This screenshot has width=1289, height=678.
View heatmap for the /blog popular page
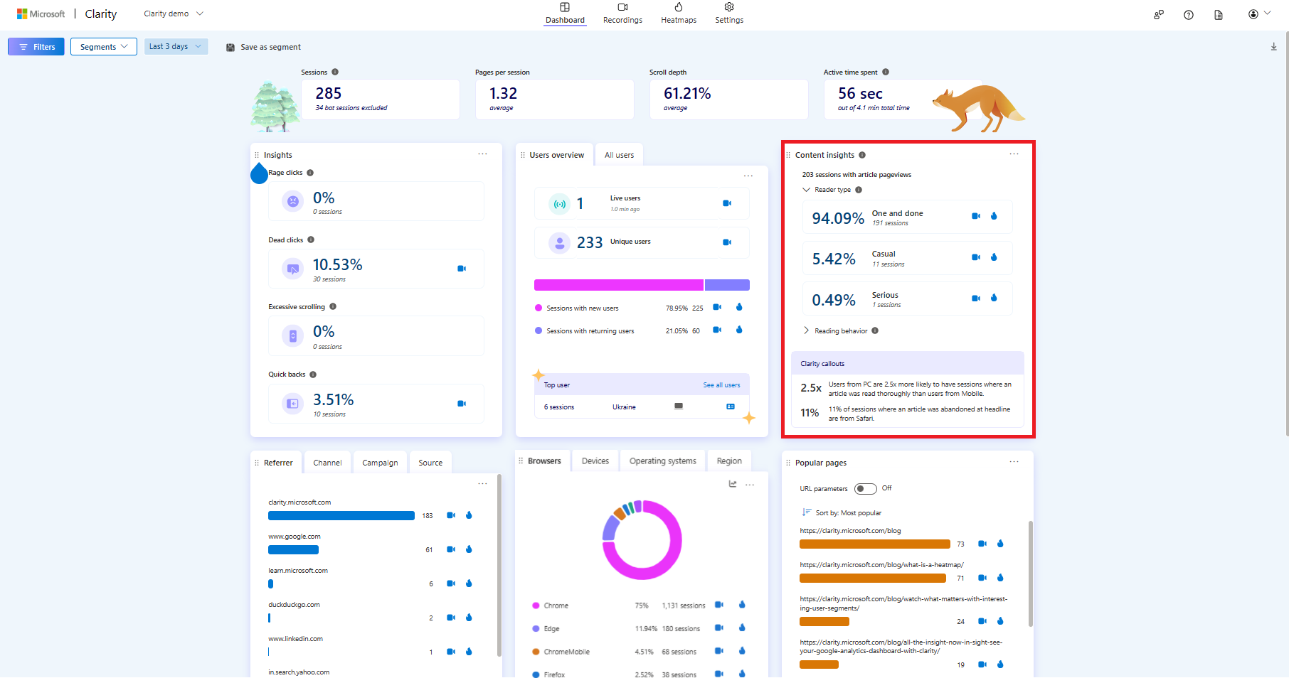(1000, 544)
